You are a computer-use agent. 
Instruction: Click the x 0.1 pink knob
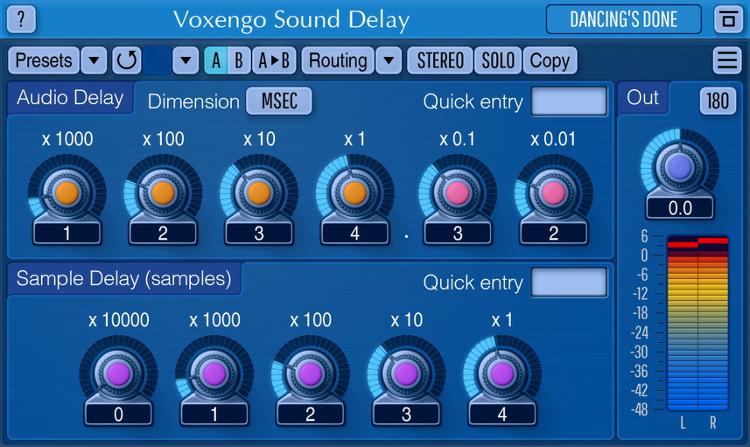[458, 192]
